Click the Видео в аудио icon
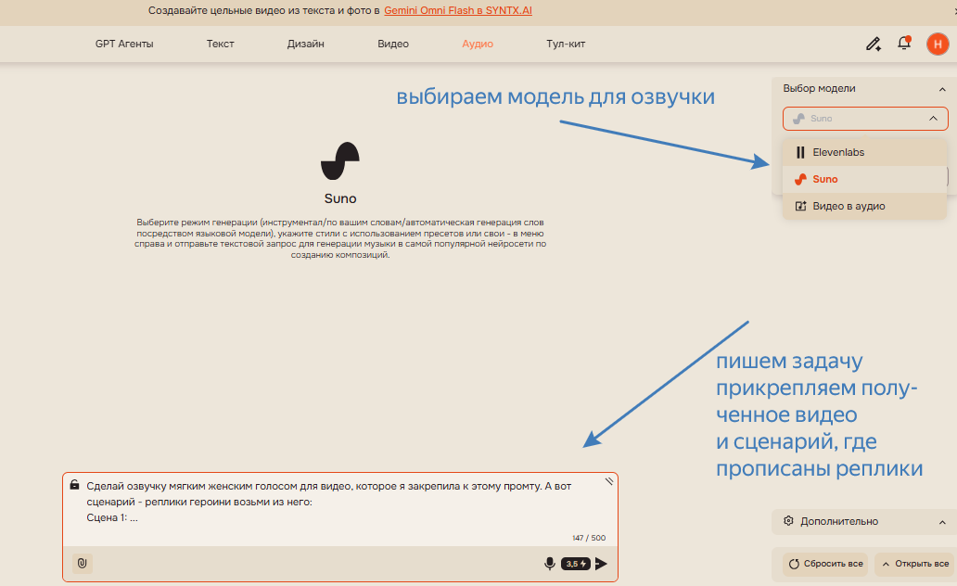The height and width of the screenshot is (586, 957). pos(800,207)
